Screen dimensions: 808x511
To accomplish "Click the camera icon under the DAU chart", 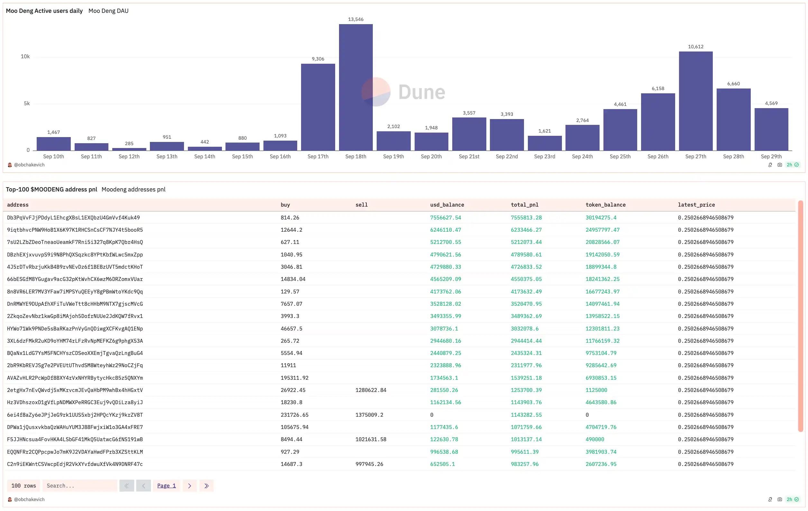I will click(x=780, y=165).
